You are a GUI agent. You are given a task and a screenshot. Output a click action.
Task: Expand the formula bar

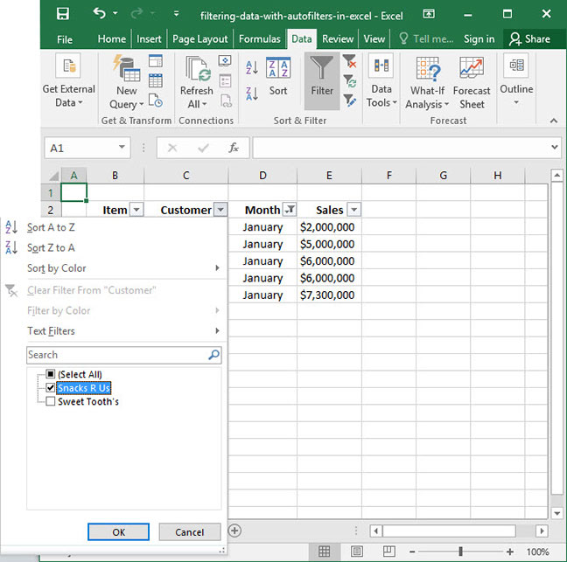click(555, 147)
